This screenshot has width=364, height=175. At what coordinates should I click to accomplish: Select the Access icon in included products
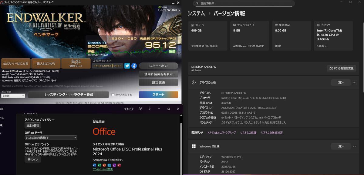[119, 165]
